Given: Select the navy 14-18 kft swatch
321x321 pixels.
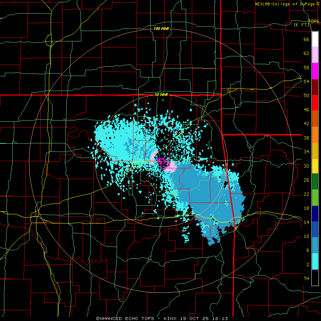Looking at the screenshot, I should pyautogui.click(x=315, y=214).
